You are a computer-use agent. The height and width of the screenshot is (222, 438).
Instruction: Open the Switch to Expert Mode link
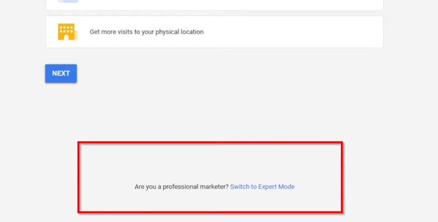pos(262,187)
